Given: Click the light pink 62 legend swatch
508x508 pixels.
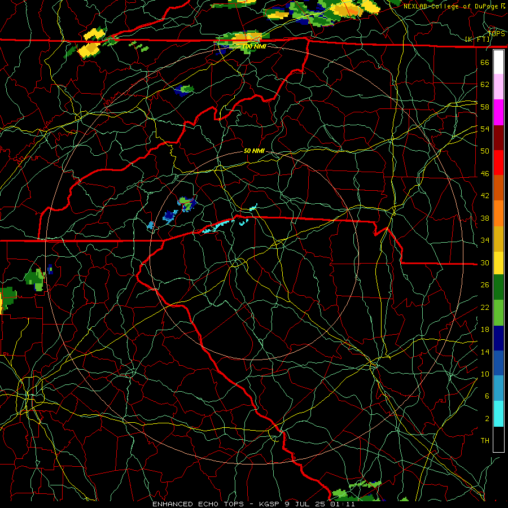Looking at the screenshot, I should (x=498, y=86).
